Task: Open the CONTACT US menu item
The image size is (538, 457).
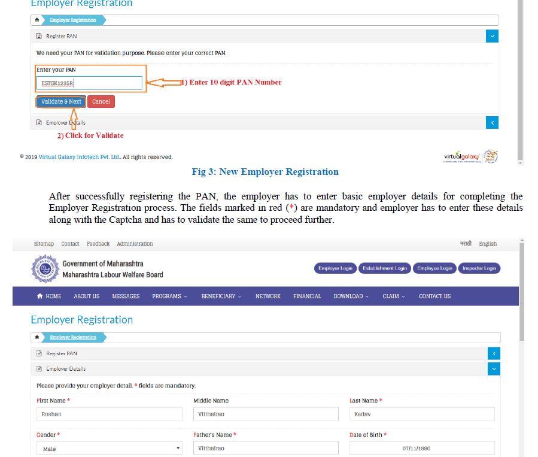Action: tap(434, 296)
